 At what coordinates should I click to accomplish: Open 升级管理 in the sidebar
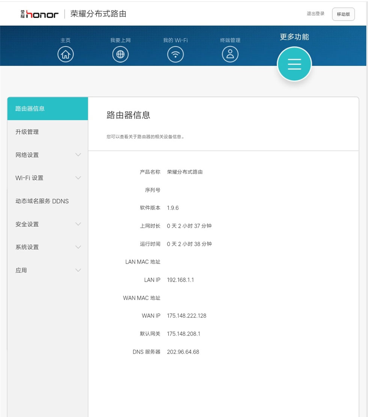tap(27, 132)
